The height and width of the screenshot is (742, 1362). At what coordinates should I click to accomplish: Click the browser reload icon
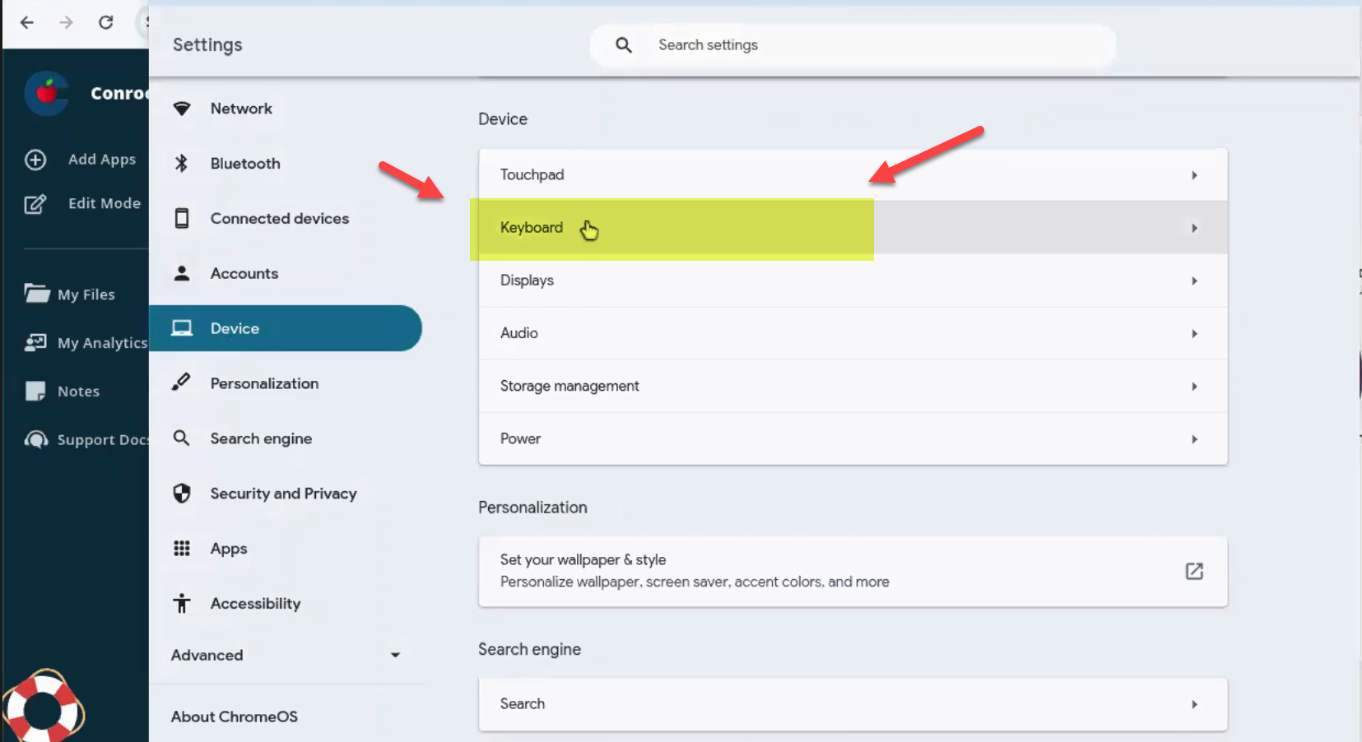point(106,22)
